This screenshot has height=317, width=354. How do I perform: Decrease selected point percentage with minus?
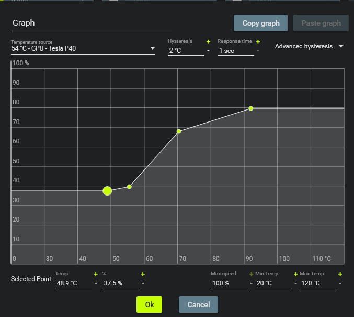pos(143,283)
